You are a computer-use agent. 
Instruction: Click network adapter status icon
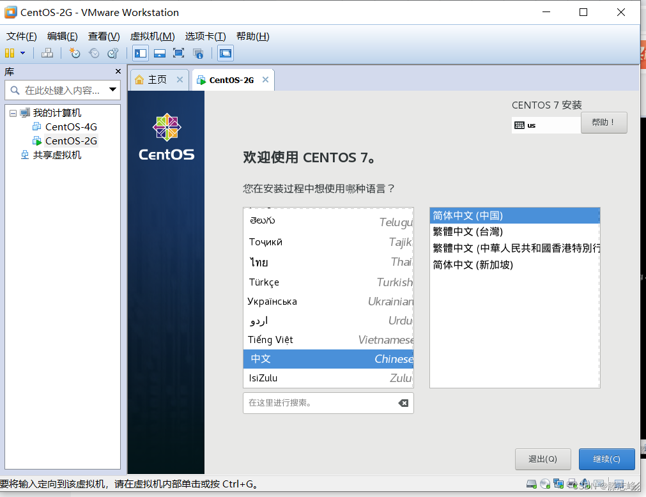pyautogui.click(x=558, y=484)
